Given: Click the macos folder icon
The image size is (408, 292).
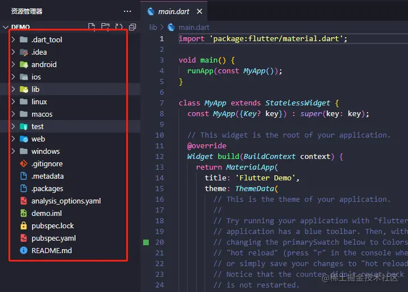Looking at the screenshot, I should (x=24, y=114).
